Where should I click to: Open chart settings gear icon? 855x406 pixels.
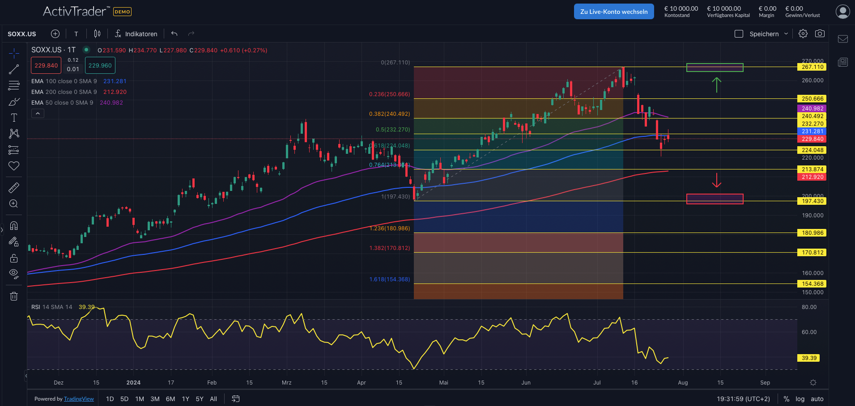(803, 34)
